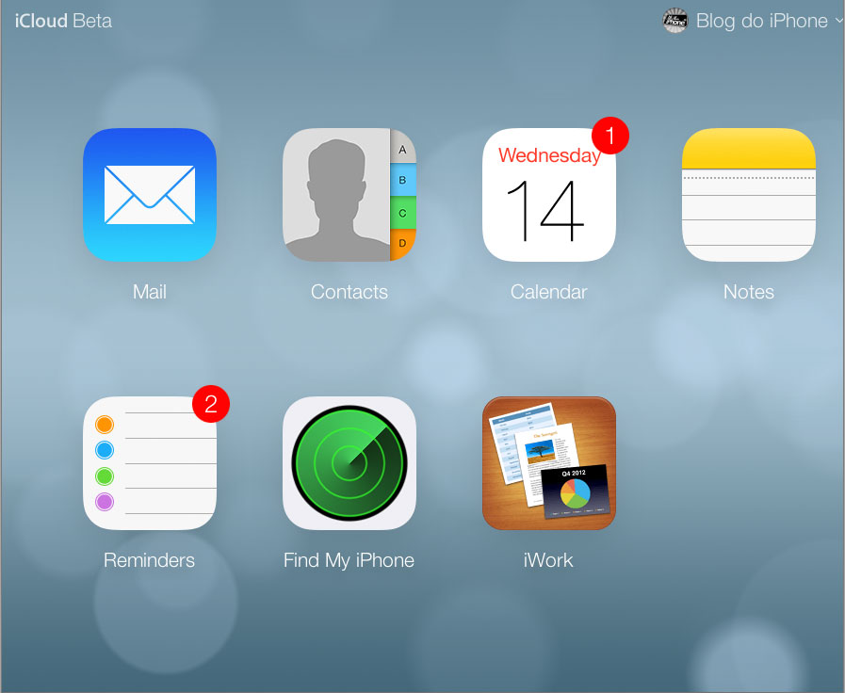Click the Calendar notification badge 1
The image size is (845, 693).
tap(610, 136)
